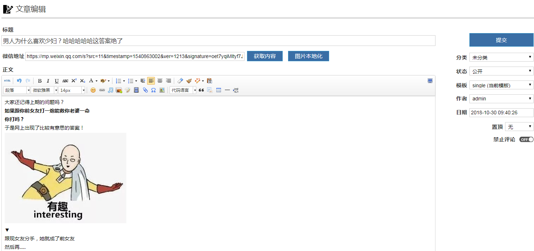Open the background color palette arrow
This screenshot has height=251, width=534.
109,81
